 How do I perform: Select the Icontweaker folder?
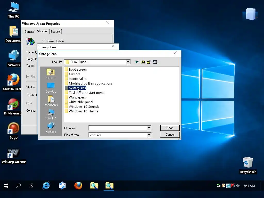click(x=76, y=79)
